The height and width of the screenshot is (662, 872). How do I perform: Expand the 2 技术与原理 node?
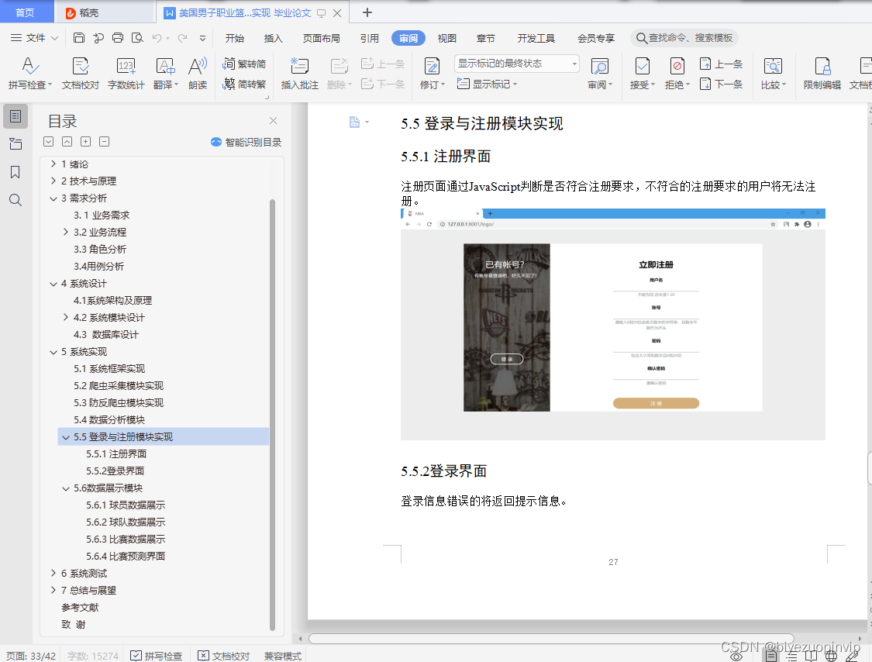[x=53, y=181]
